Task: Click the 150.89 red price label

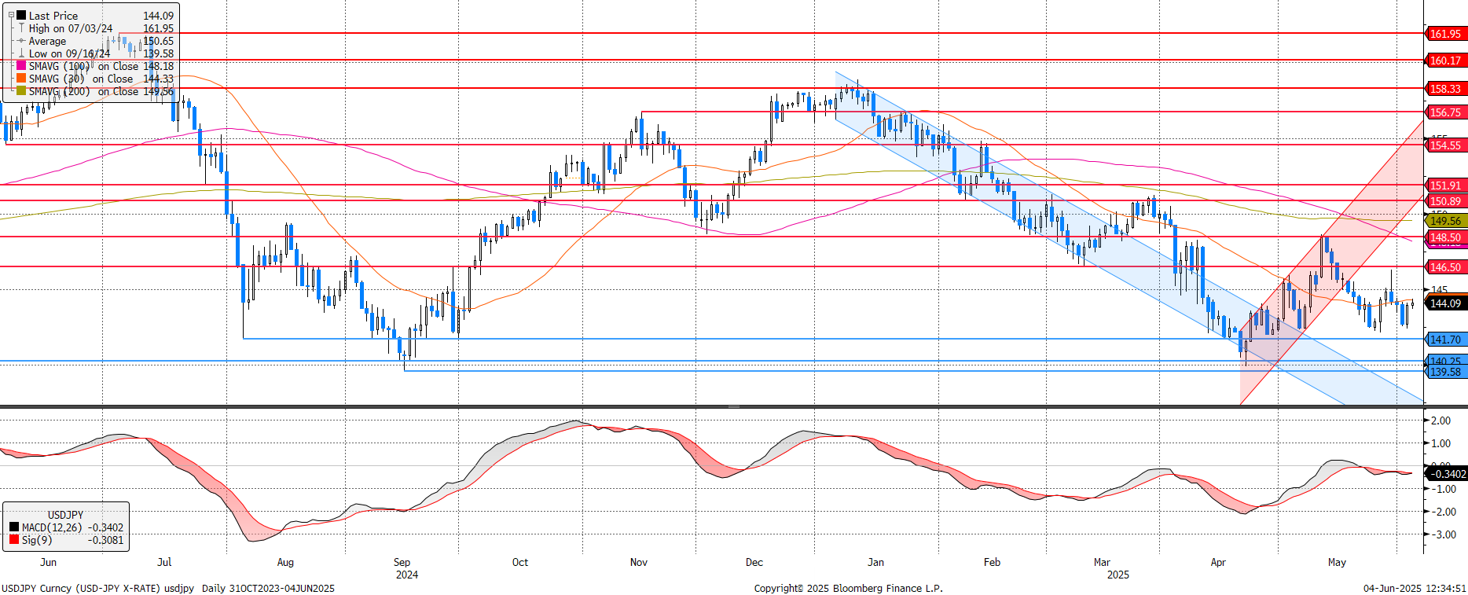Action: [x=1445, y=201]
